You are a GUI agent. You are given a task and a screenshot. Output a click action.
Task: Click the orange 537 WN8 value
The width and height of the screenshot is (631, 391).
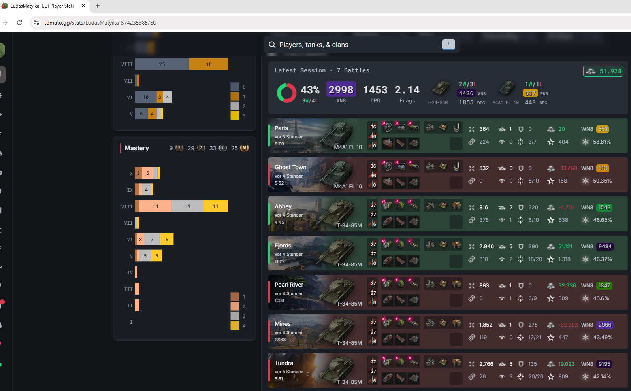[530, 93]
